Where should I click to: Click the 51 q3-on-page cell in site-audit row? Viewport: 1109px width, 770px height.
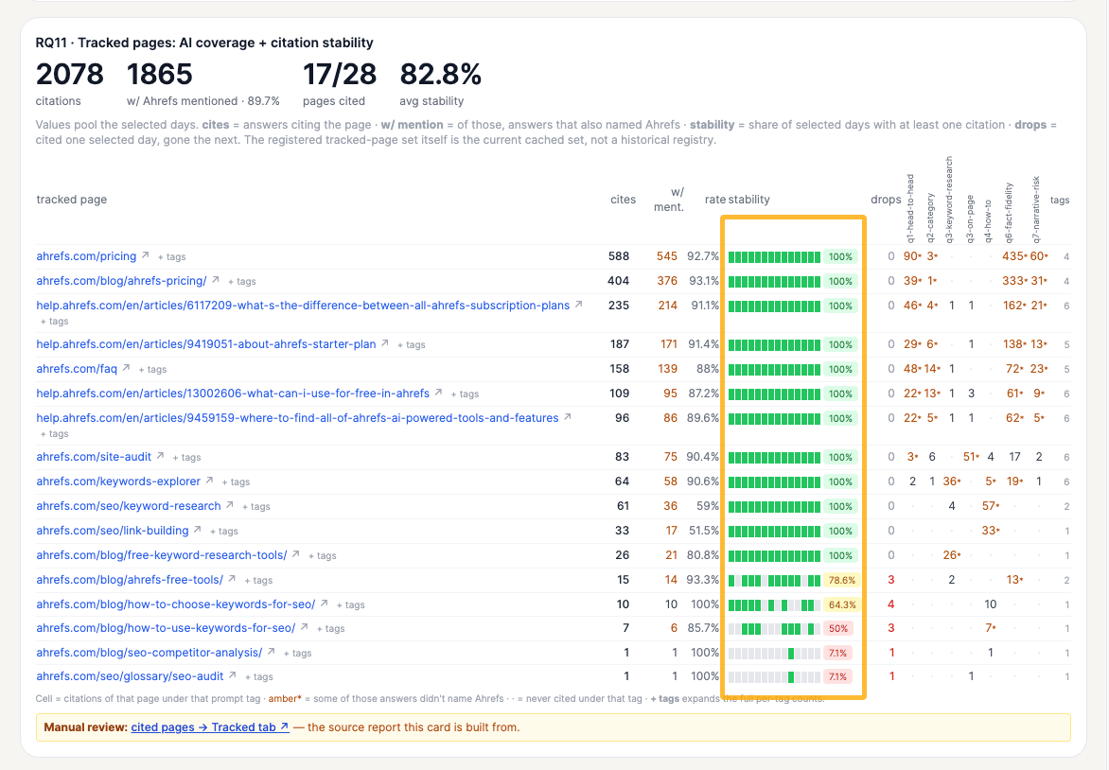(x=971, y=457)
